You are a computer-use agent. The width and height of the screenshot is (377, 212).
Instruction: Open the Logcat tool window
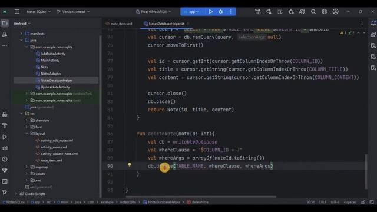click(5, 148)
